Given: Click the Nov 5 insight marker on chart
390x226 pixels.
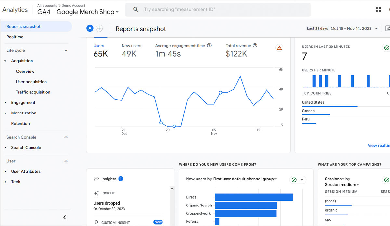Looking at the screenshot, I should click(x=220, y=93).
